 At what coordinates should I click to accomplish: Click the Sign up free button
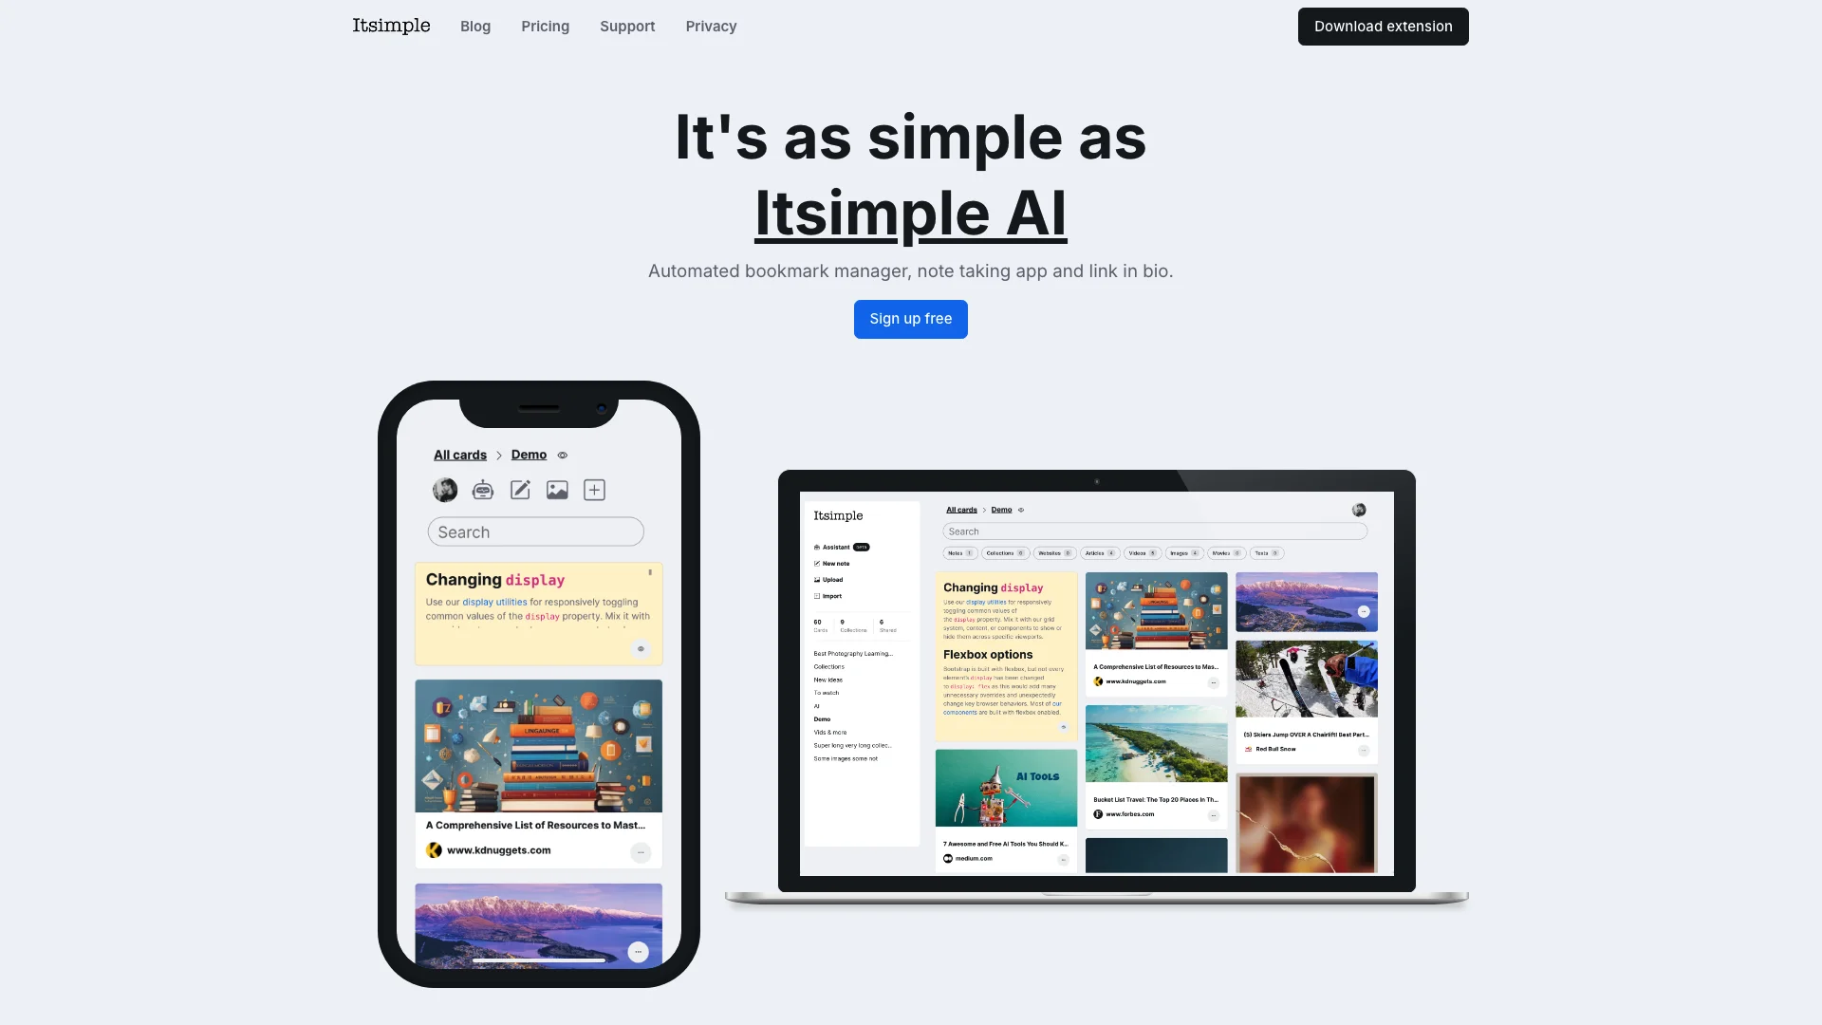point(911,318)
